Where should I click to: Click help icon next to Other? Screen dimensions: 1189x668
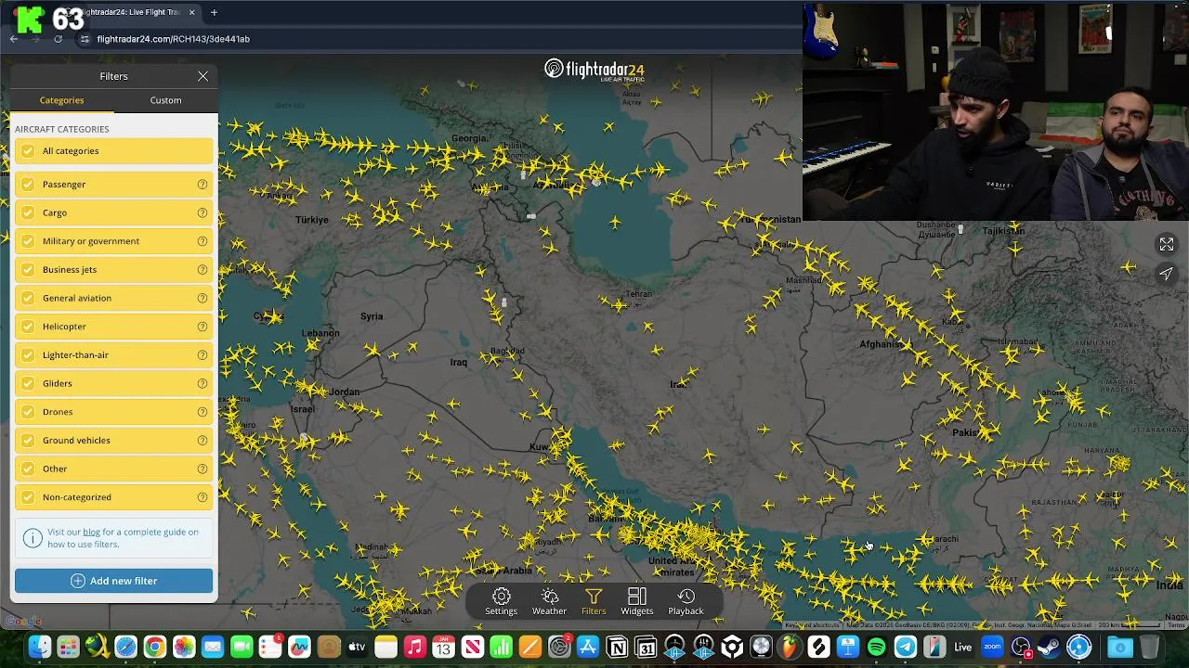point(202,469)
